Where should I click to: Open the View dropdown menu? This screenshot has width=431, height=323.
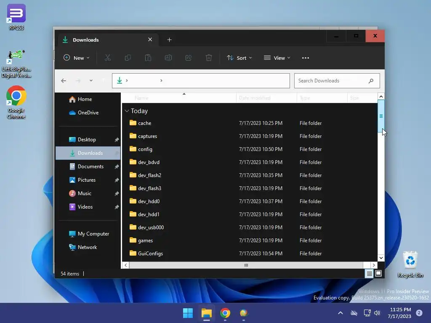(x=277, y=58)
